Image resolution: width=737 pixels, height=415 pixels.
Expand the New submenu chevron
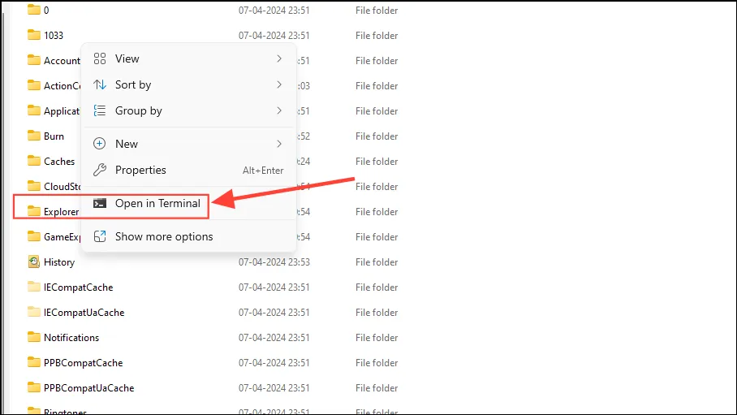point(279,144)
